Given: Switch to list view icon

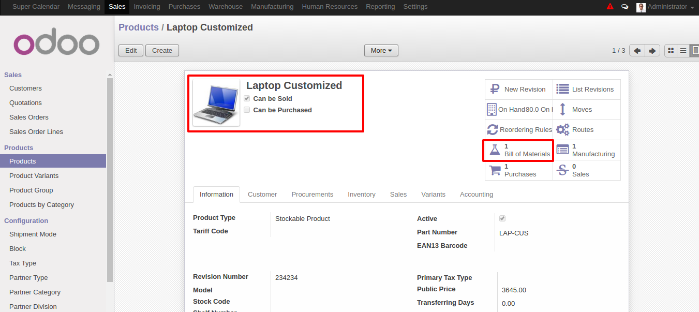Looking at the screenshot, I should (683, 51).
